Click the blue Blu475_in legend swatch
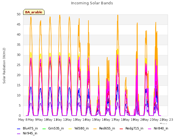The height and width of the screenshot is (139, 185). [x=18, y=129]
